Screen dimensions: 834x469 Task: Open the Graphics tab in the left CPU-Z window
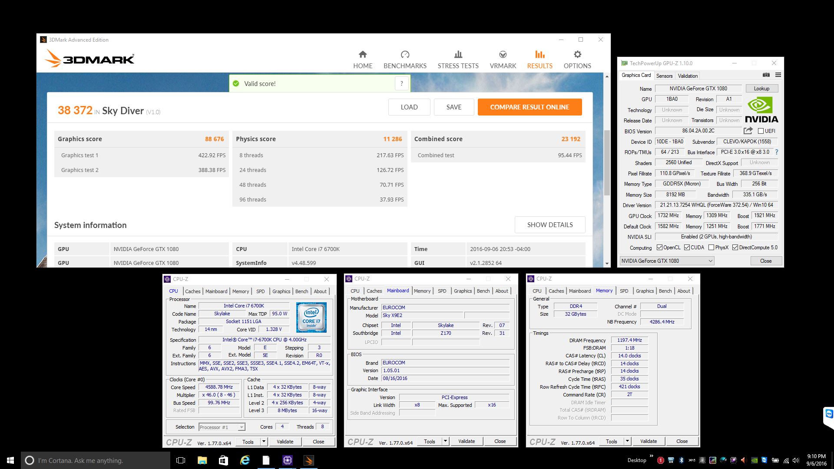281,291
